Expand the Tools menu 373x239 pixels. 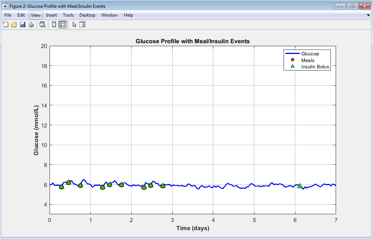coord(68,15)
